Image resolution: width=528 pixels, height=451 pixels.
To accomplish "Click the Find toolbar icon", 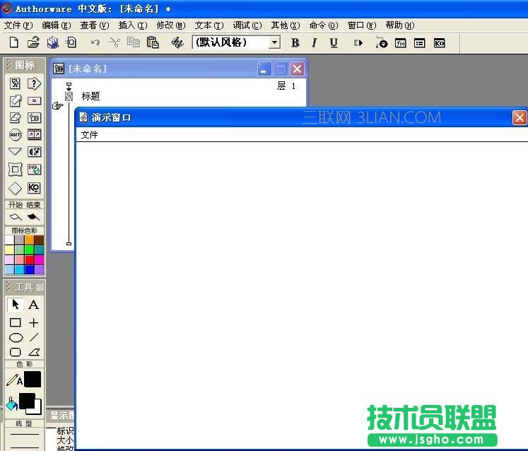I will coord(177,43).
